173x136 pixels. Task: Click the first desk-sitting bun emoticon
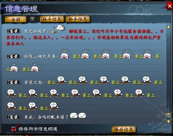[x=61, y=80]
